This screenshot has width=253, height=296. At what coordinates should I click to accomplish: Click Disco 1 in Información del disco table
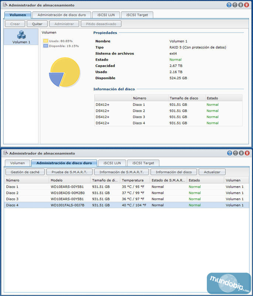point(139,105)
